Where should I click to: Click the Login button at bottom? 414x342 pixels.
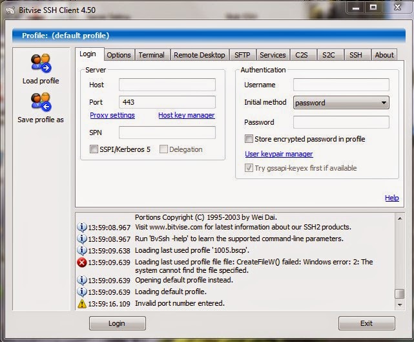pos(118,323)
